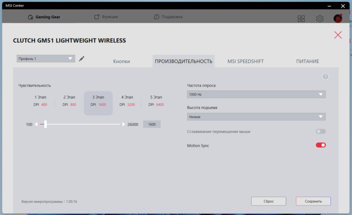Switch to the Кнопки tab
352x215 pixels.
click(x=121, y=61)
